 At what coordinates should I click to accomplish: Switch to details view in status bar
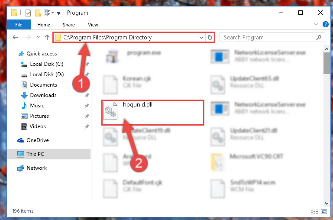click(314, 211)
